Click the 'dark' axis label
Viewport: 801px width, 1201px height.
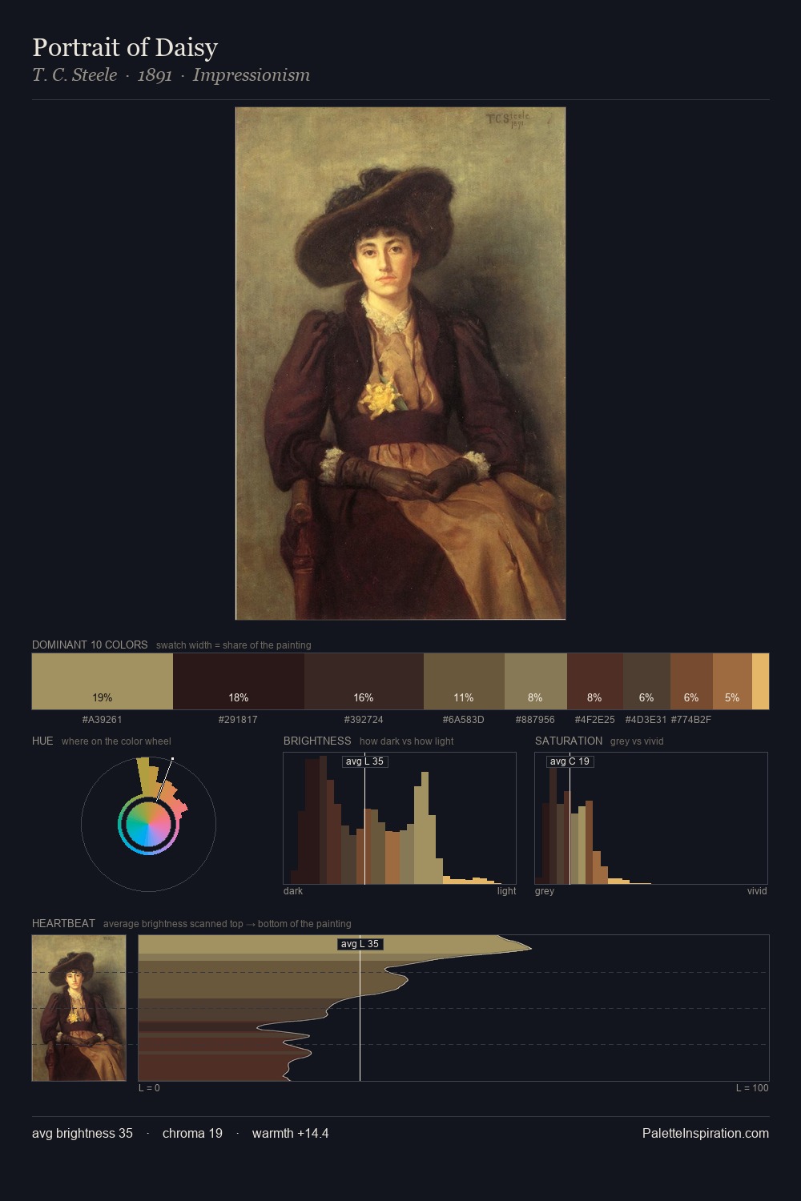[x=293, y=891]
